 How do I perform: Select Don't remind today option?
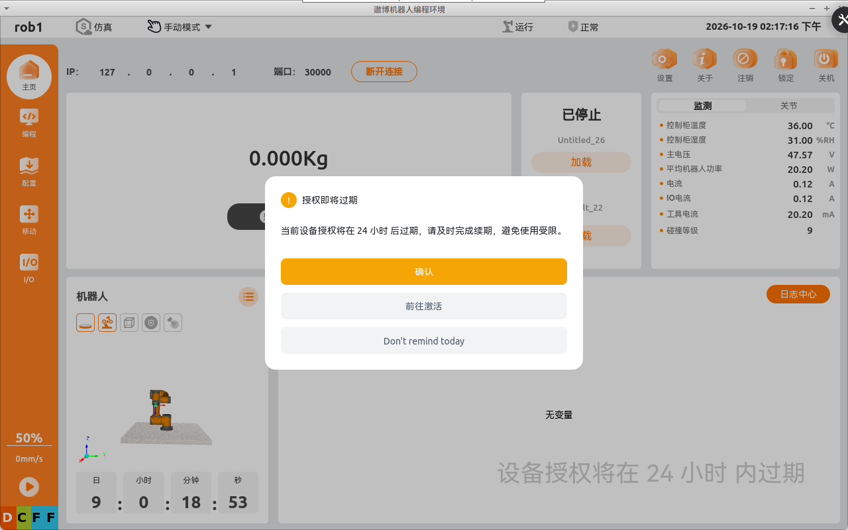(424, 341)
